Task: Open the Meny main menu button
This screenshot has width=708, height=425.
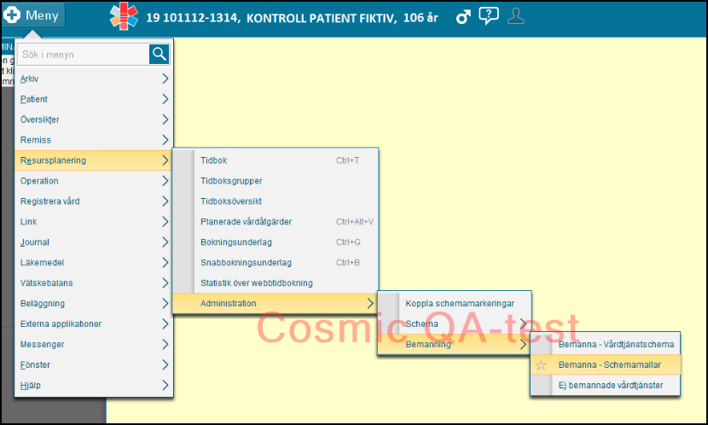Action: (x=34, y=16)
